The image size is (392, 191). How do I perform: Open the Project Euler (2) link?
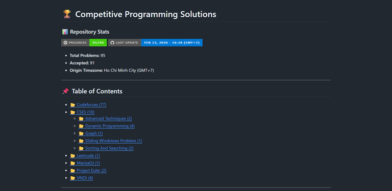pos(88,171)
